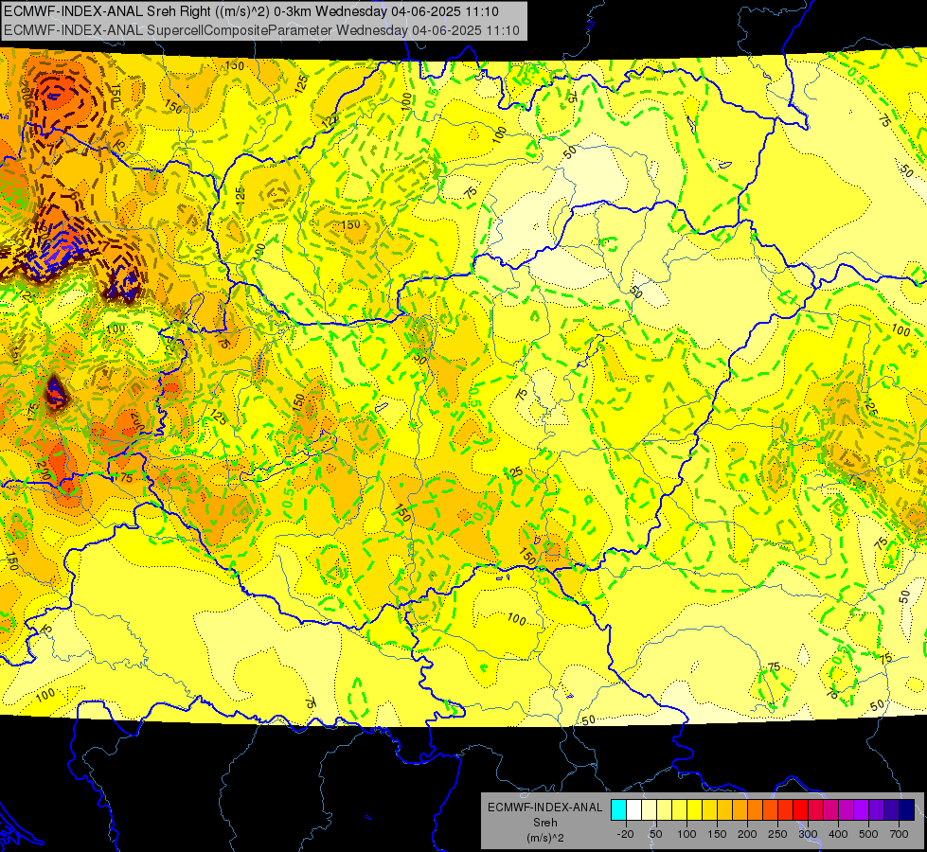Click the 250 value under the color legend

tap(778, 834)
